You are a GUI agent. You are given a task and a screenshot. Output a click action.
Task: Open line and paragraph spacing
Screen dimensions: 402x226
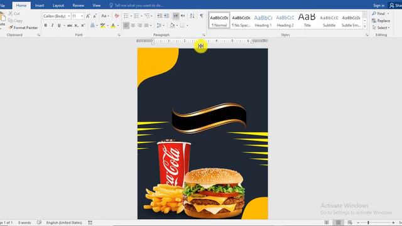[x=159, y=25]
